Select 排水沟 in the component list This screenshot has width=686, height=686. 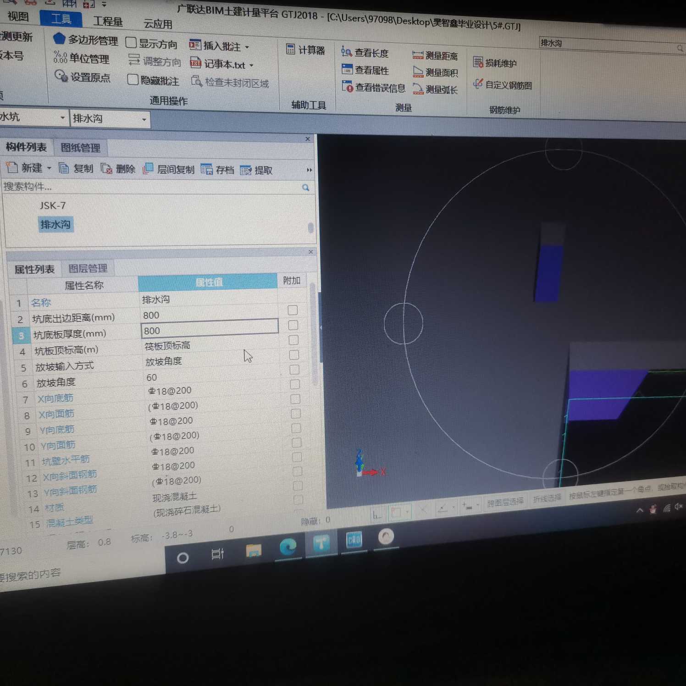(x=55, y=224)
